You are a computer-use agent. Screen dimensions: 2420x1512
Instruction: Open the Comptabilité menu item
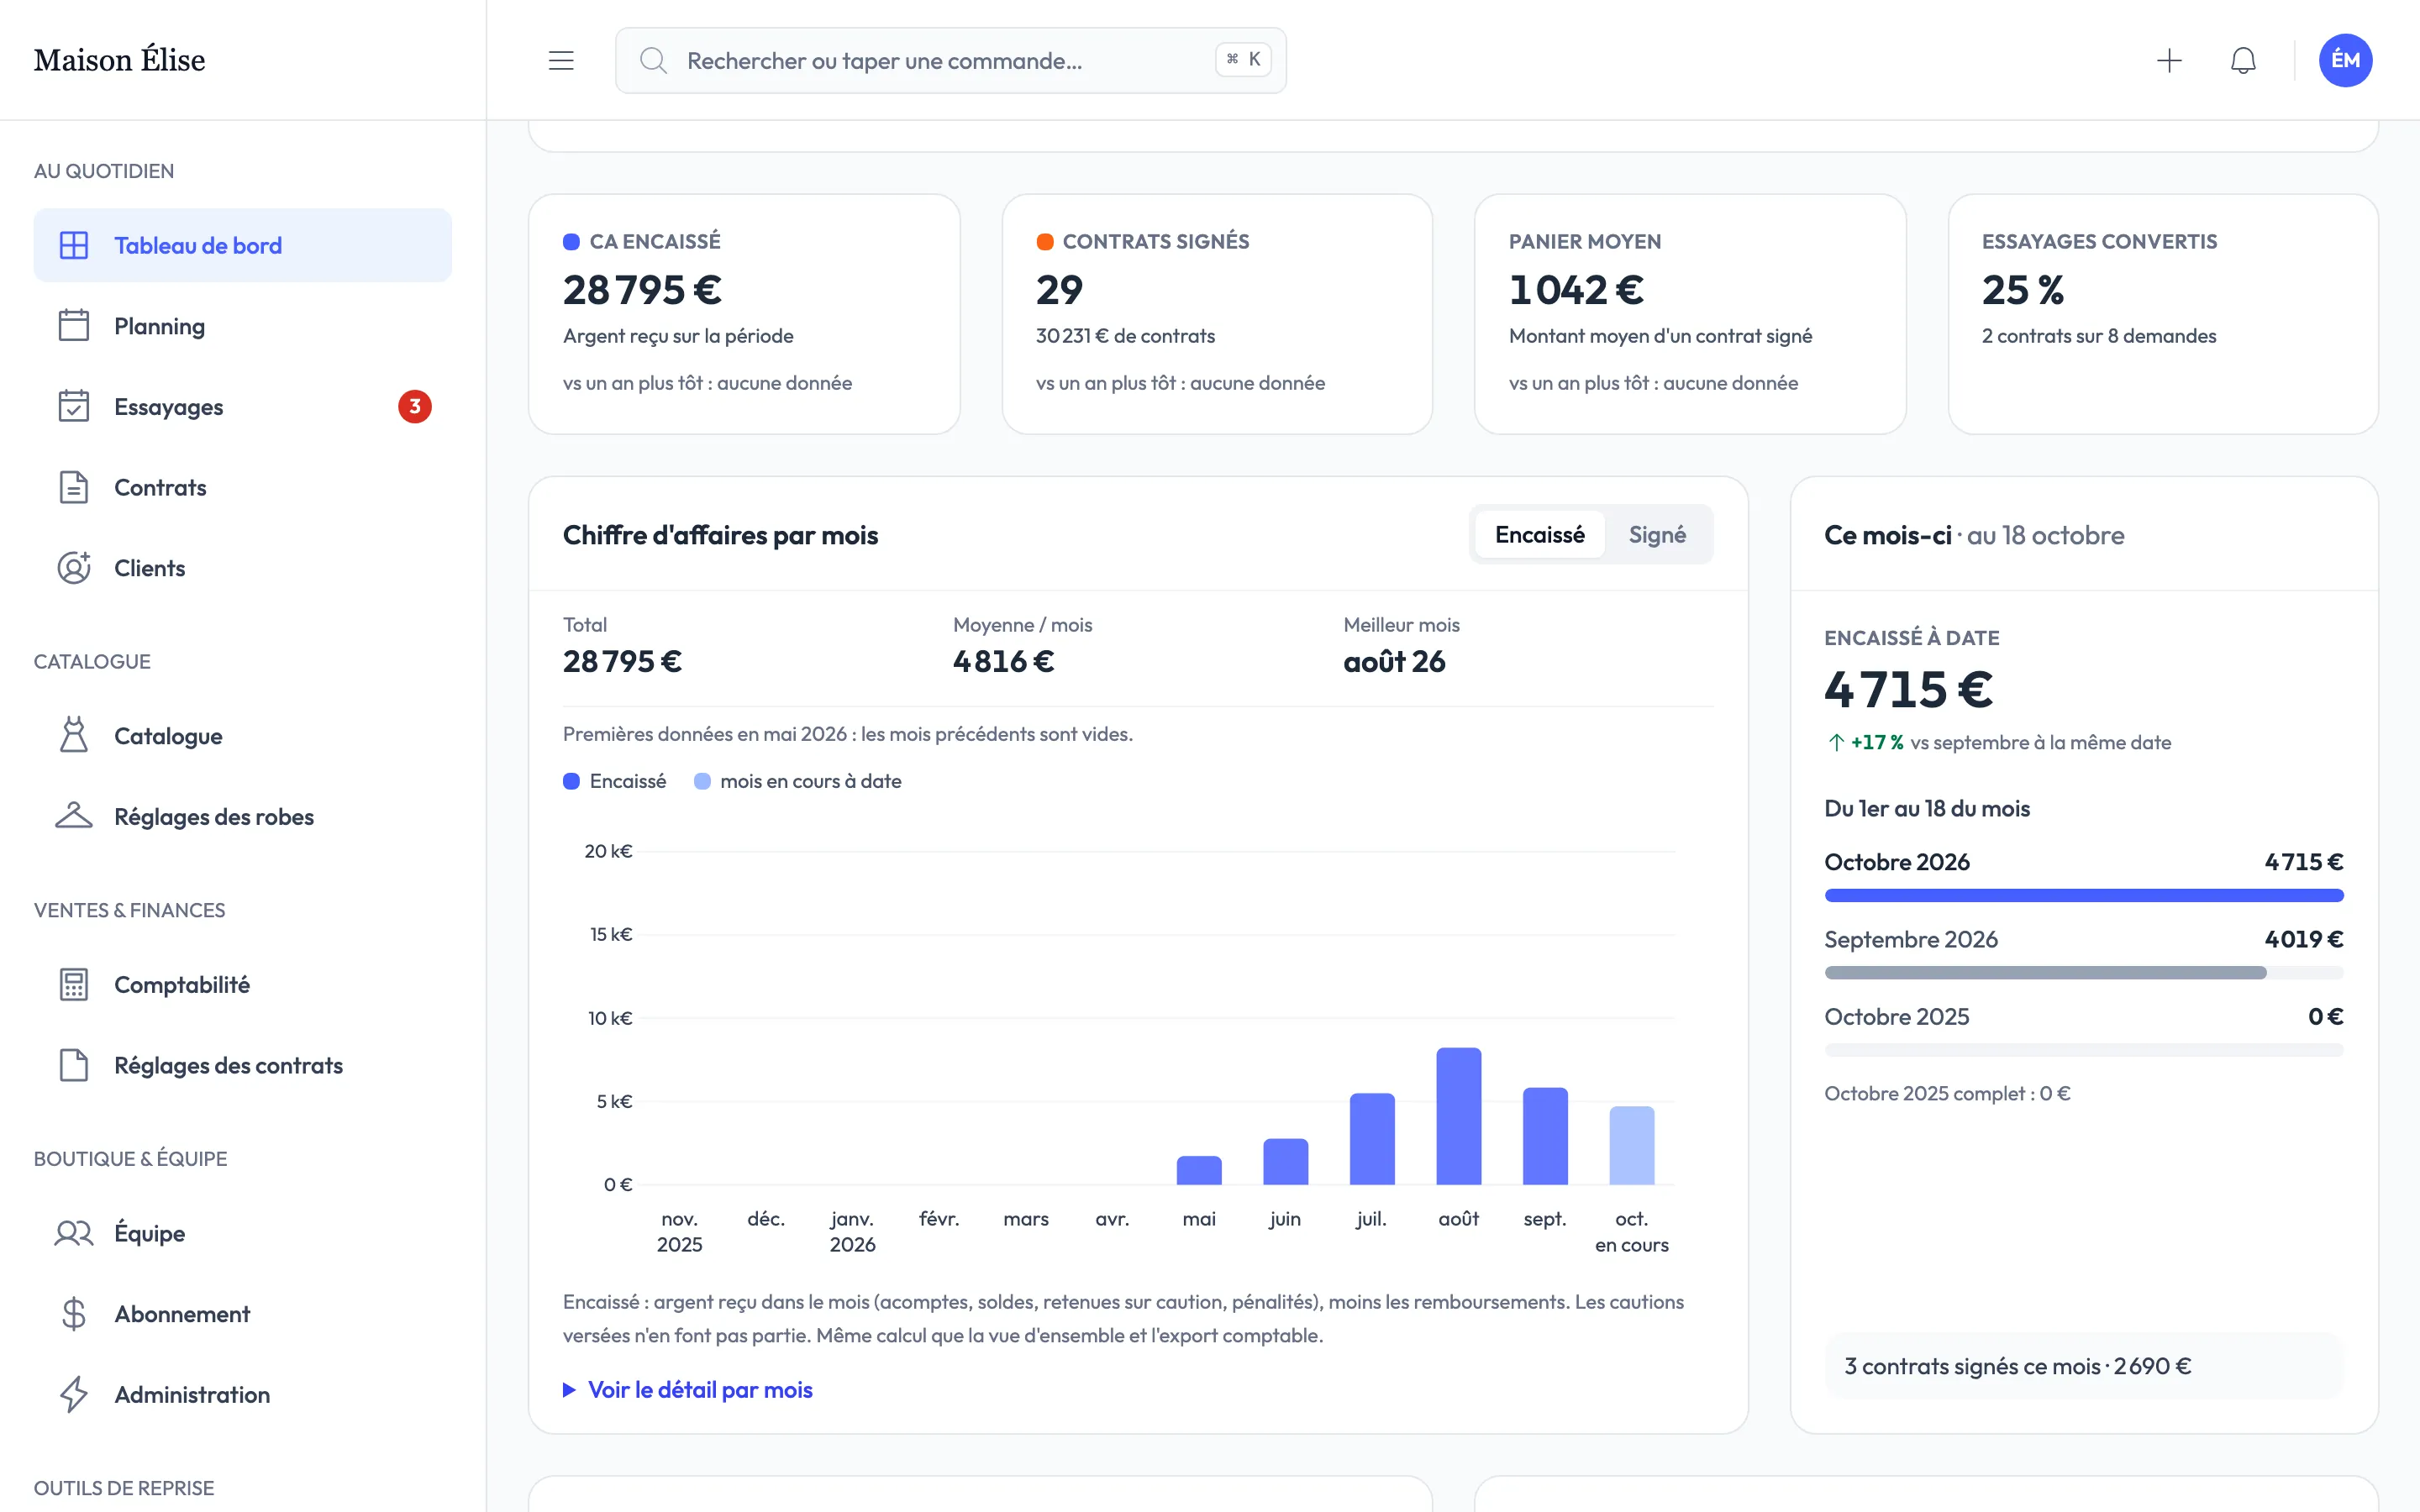point(242,984)
